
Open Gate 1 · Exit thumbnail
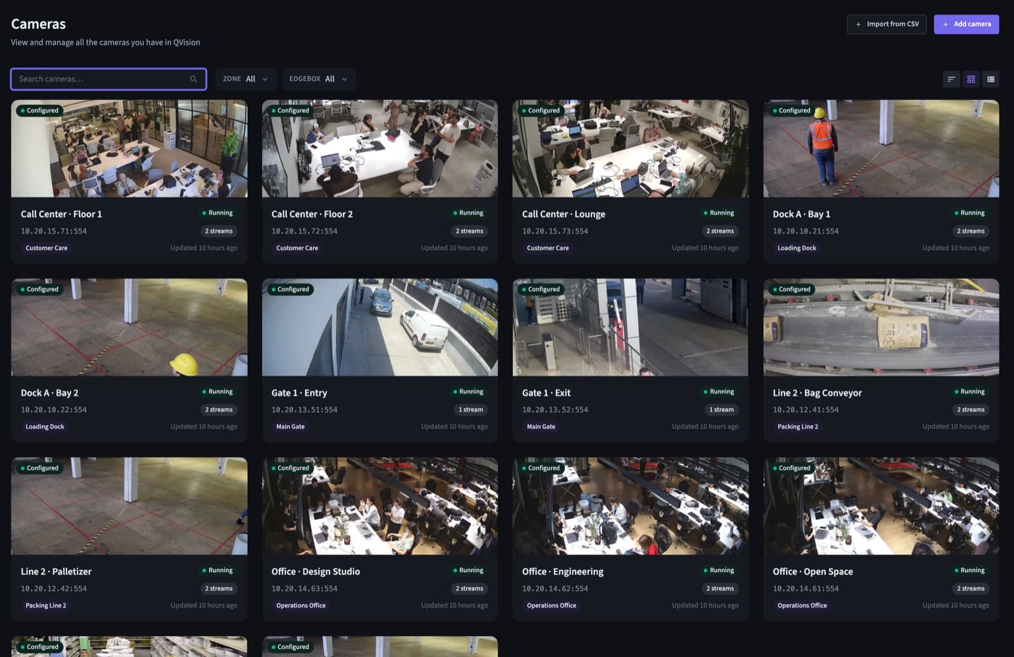pyautogui.click(x=631, y=327)
